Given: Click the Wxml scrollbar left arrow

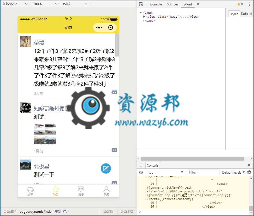Looking at the screenshot, I should click(x=139, y=159).
